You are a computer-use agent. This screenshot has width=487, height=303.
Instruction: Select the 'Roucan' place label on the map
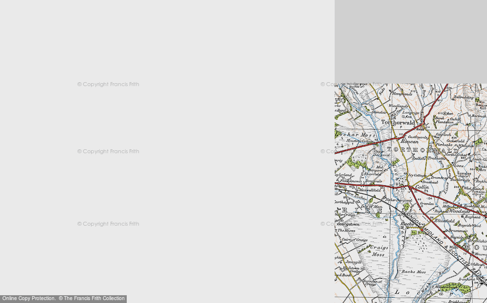pyautogui.click(x=409, y=141)
